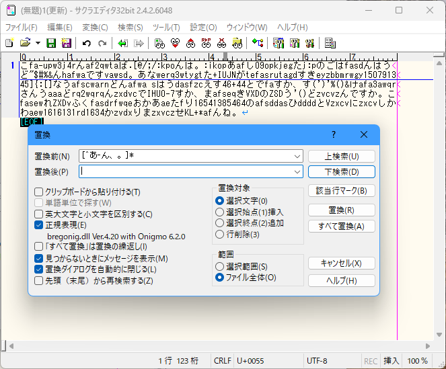The height and width of the screenshot is (369, 446).
Task: Open the ヘルプ(H) menu
Action: click(x=293, y=28)
